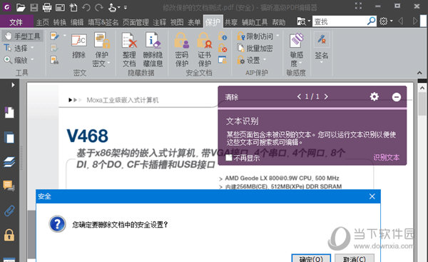Click remove security lock icon with red X
428x262 pixels.
223,49
